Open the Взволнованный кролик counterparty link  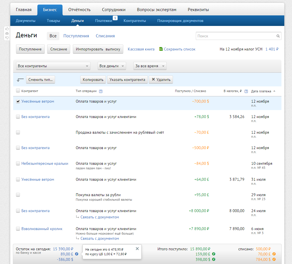click(x=42, y=229)
